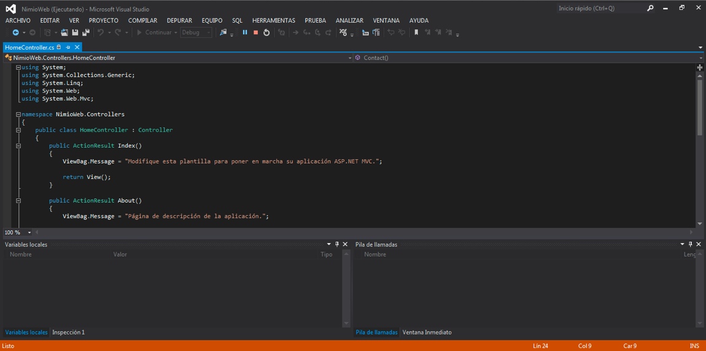The height and width of the screenshot is (351, 706).
Task: Click the Decrease Indent icon
Action: (365, 32)
